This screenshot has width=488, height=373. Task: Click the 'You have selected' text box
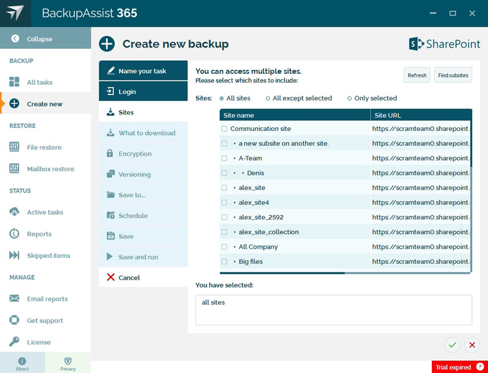tap(334, 310)
